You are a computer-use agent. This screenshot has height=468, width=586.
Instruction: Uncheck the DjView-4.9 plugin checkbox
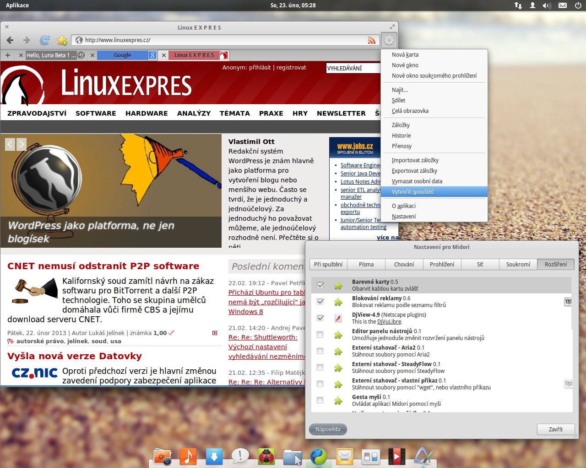[320, 318]
